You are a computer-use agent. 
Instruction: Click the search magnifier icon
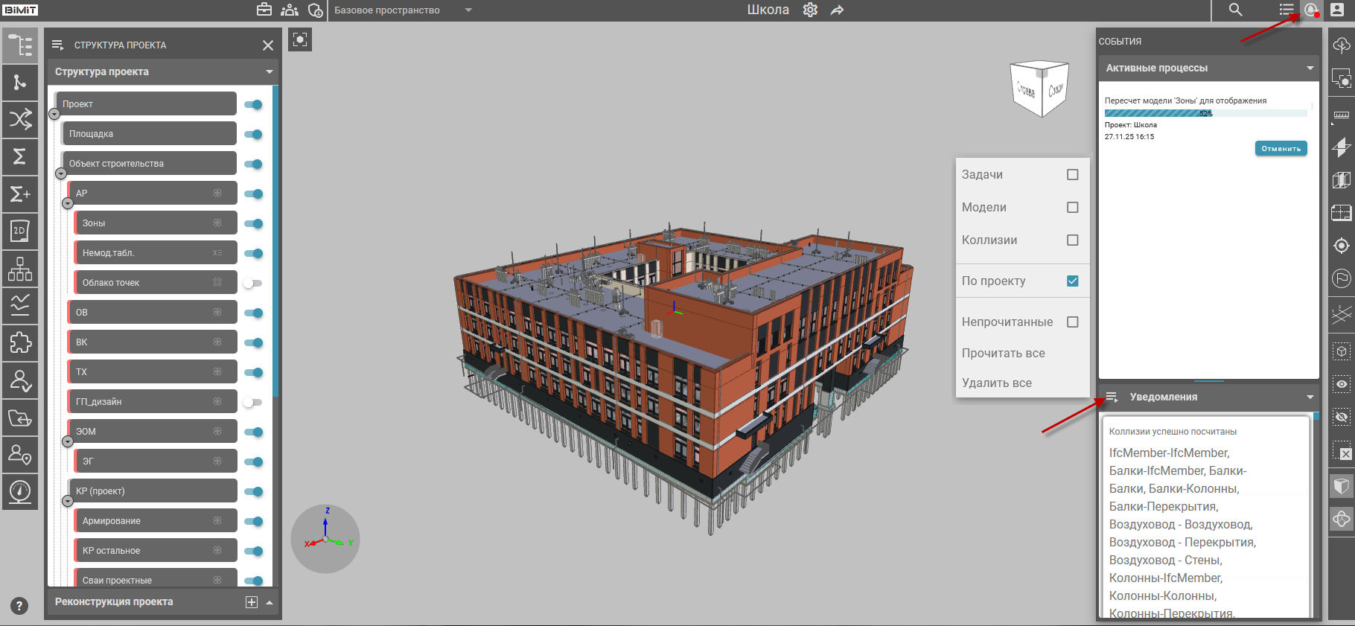1235,10
